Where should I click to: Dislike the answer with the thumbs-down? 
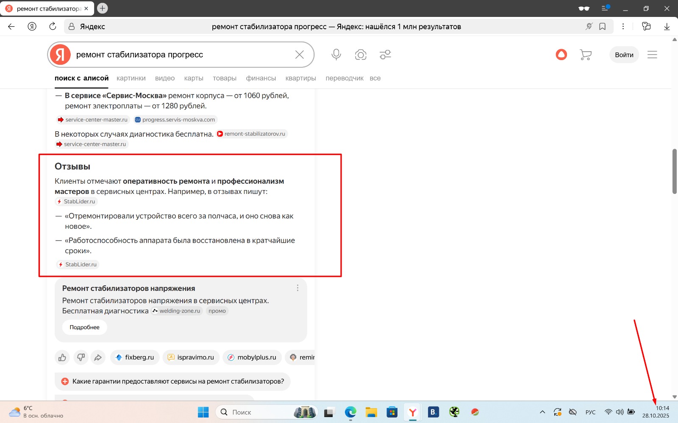(81, 357)
